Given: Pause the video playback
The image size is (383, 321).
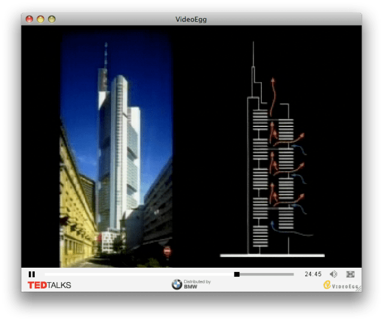Looking at the screenshot, I should pos(32,274).
